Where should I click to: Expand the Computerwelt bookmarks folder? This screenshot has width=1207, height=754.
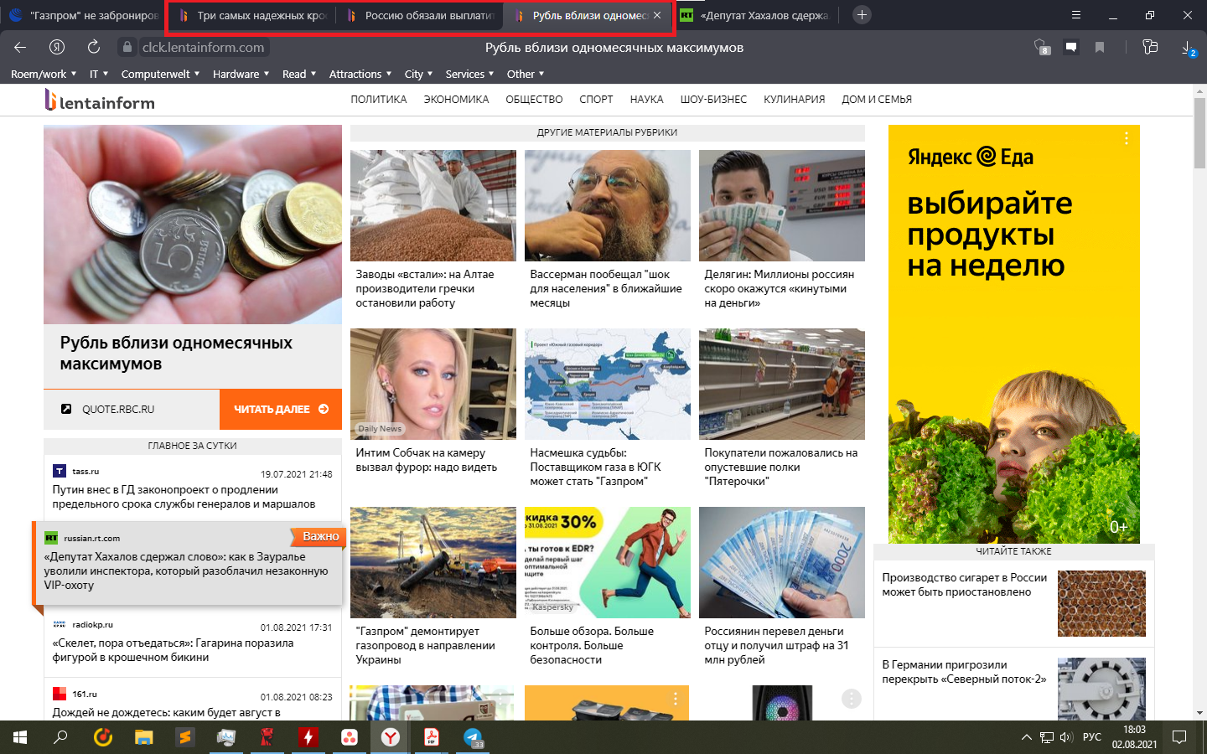click(160, 74)
